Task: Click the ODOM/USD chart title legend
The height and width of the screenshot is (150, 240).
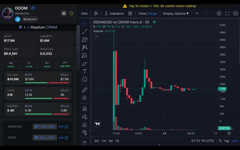Action: click(121, 22)
